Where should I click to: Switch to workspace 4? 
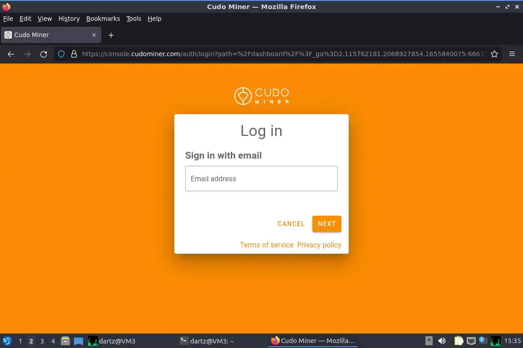coord(53,341)
